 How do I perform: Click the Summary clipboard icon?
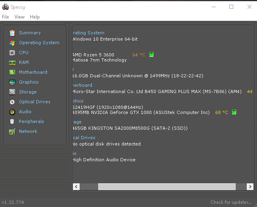[12, 33]
